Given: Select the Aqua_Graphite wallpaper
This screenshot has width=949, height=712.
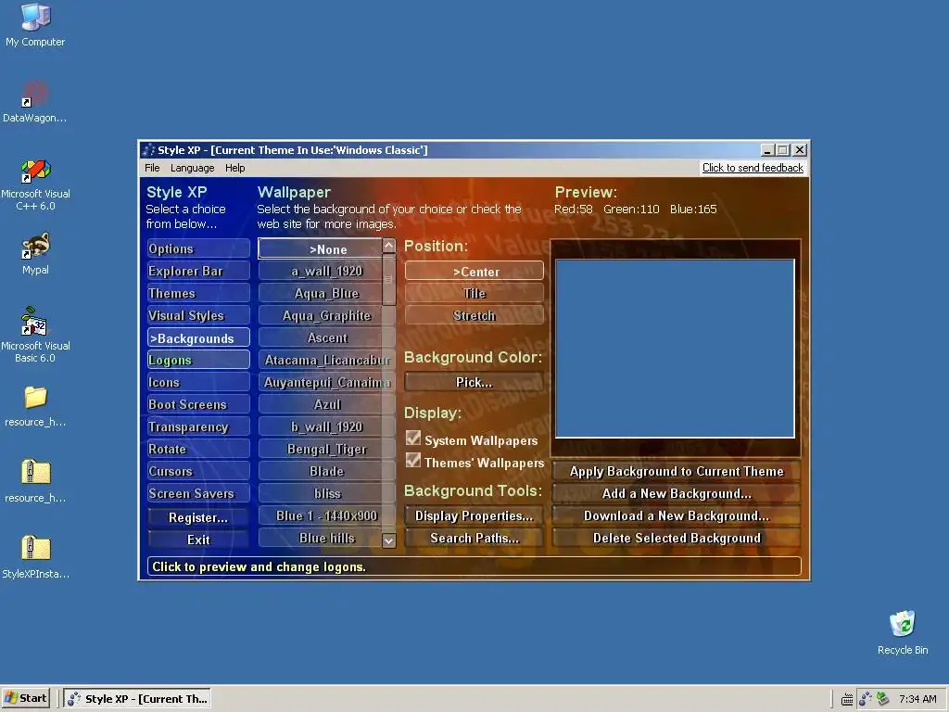Looking at the screenshot, I should pos(320,315).
